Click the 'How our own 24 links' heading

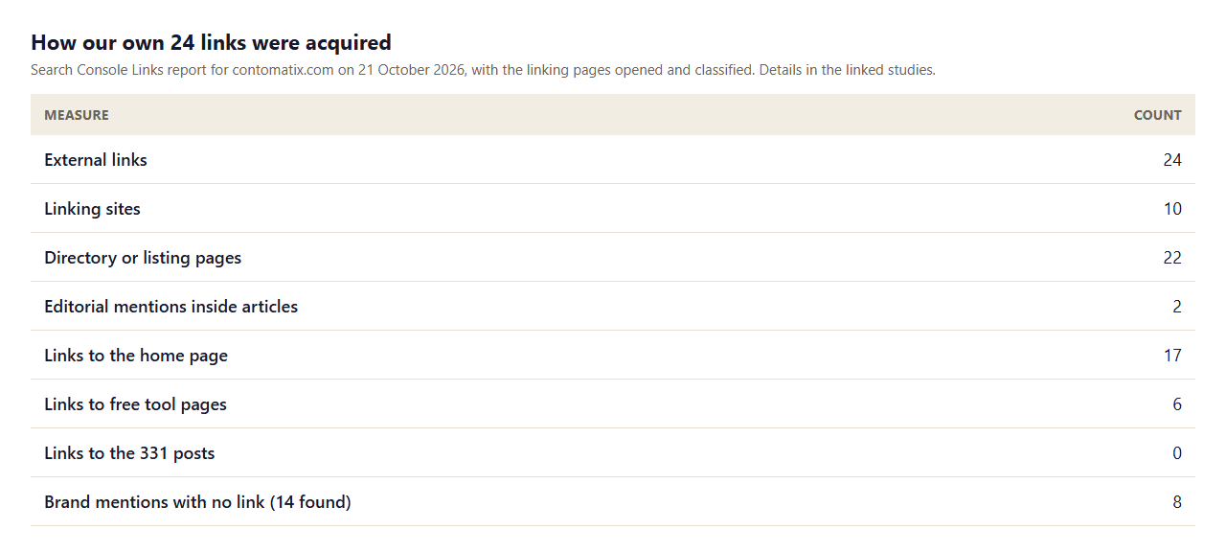point(211,42)
